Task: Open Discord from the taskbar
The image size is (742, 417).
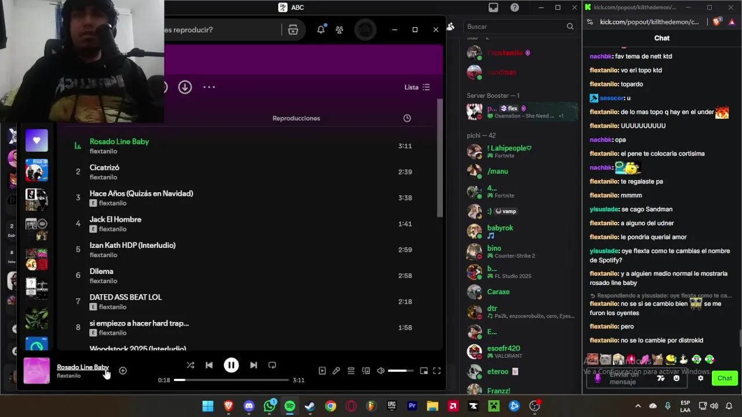Action: click(x=249, y=406)
